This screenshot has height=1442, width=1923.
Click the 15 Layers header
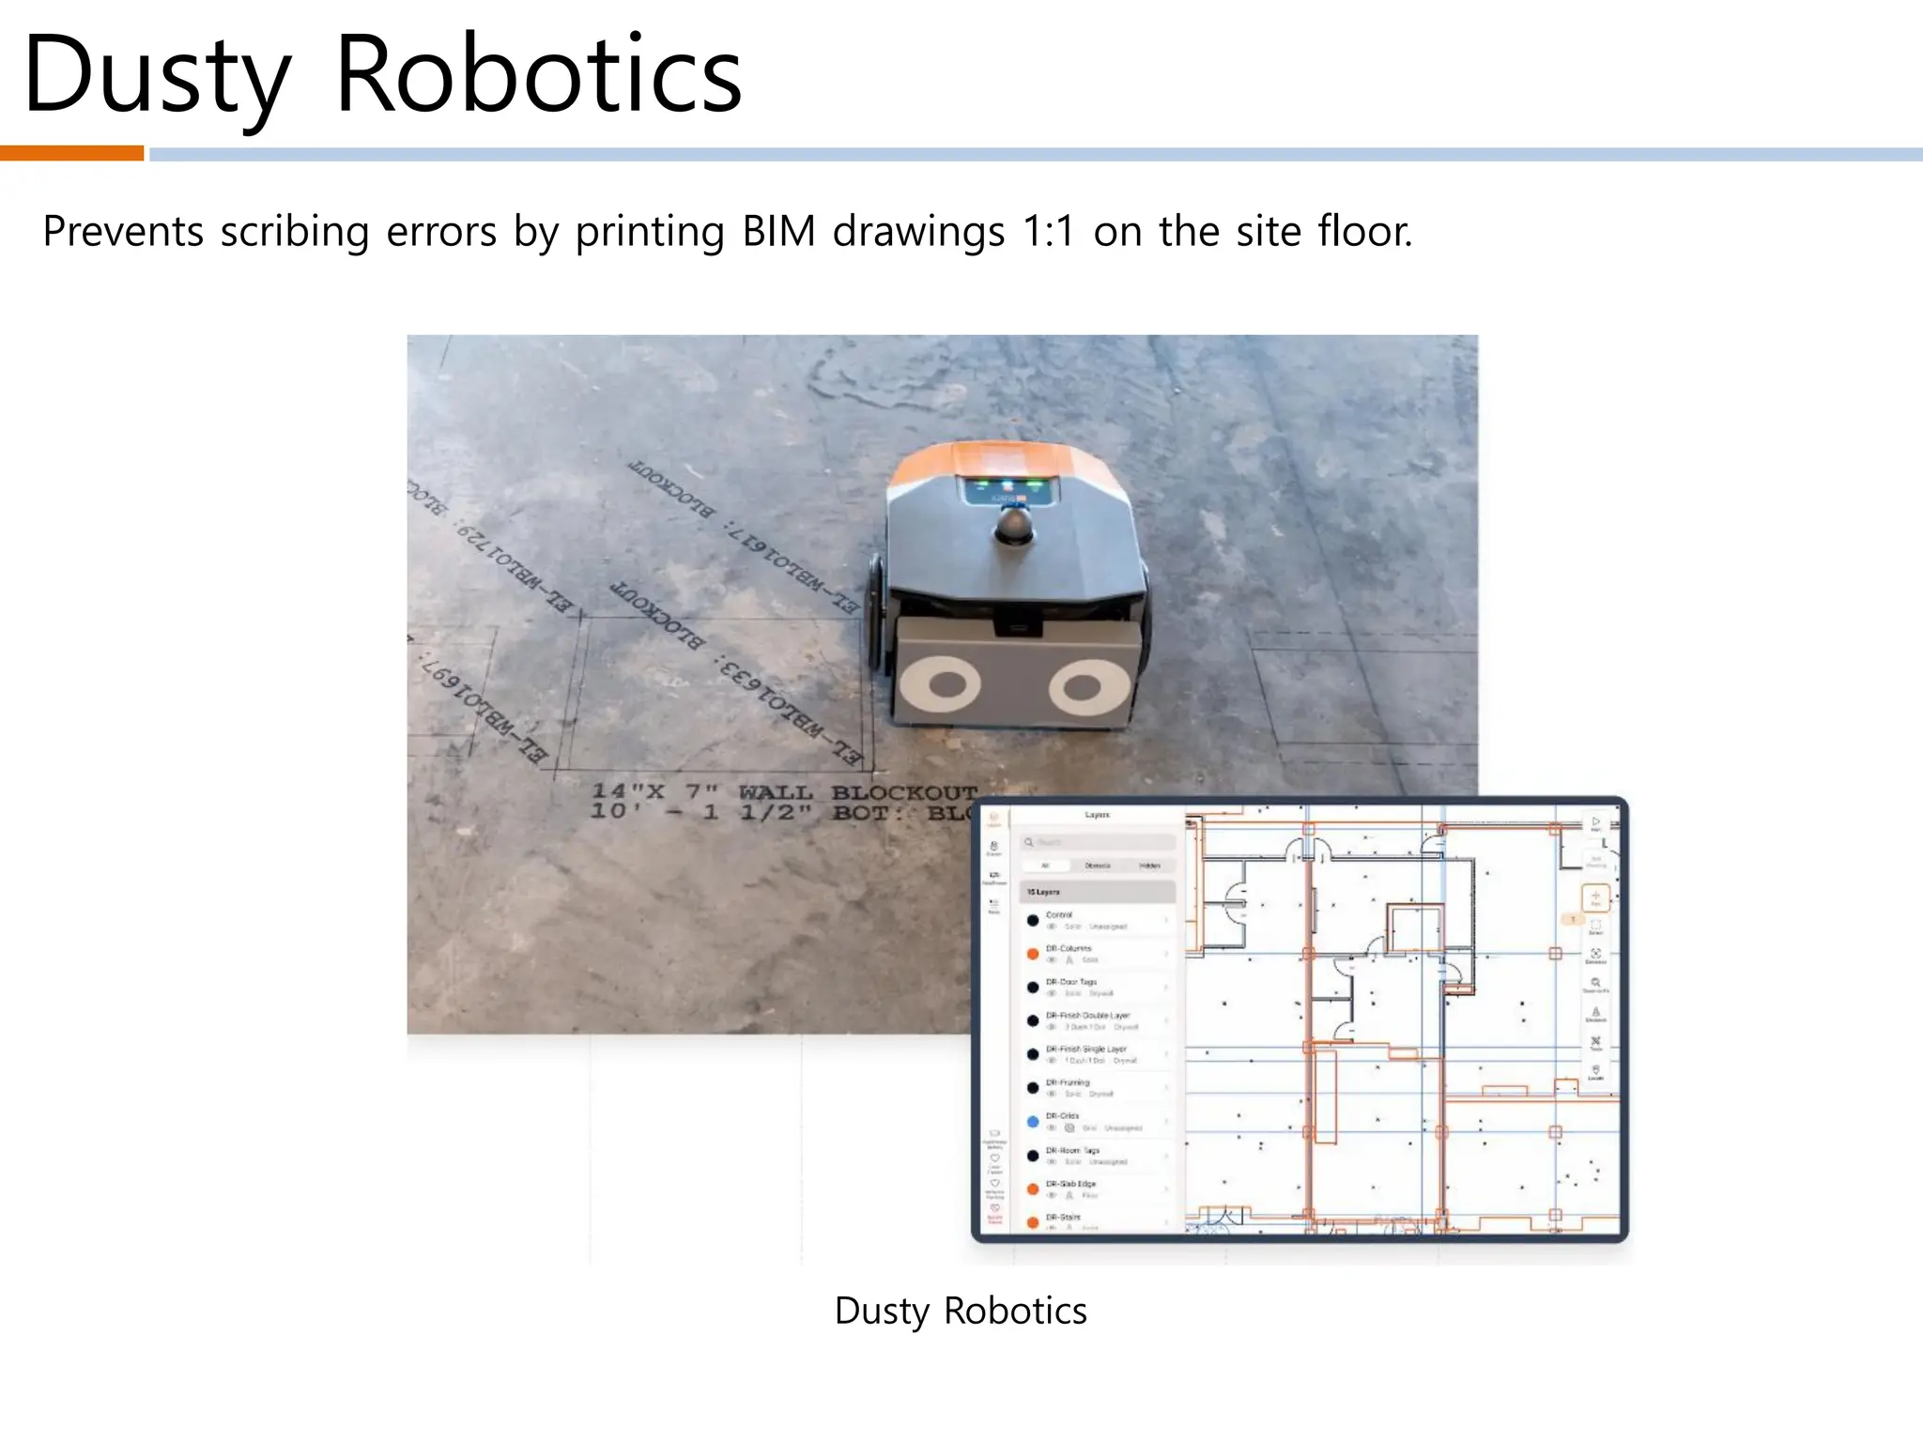pos(1098,892)
